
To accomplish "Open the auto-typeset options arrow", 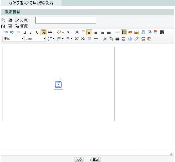I will tap(63, 33).
